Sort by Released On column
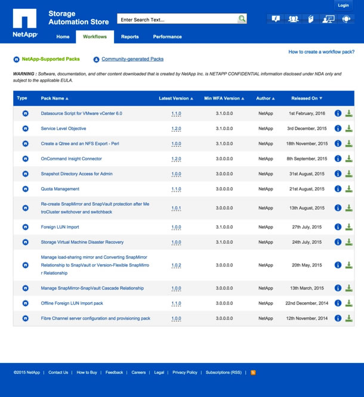This screenshot has width=364, height=397. pyautogui.click(x=307, y=98)
